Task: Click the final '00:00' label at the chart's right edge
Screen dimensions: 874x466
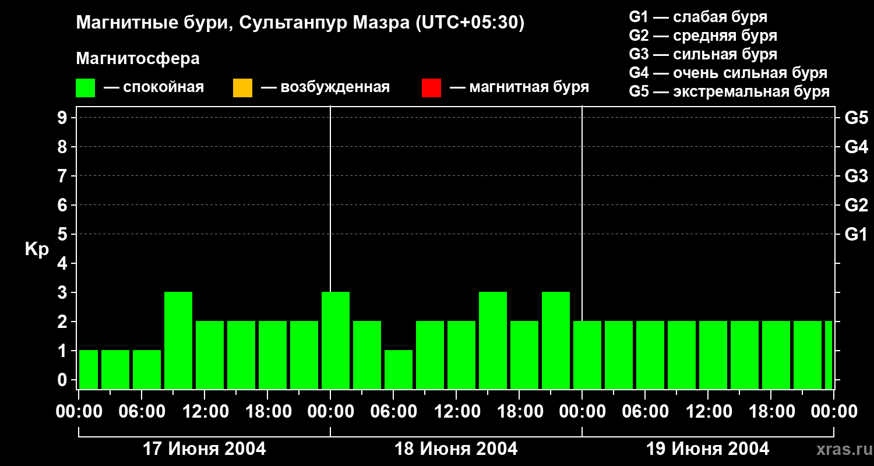Action: [x=834, y=412]
